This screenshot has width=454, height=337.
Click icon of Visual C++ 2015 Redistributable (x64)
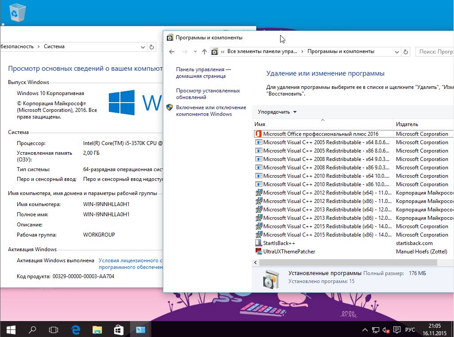coord(258,226)
